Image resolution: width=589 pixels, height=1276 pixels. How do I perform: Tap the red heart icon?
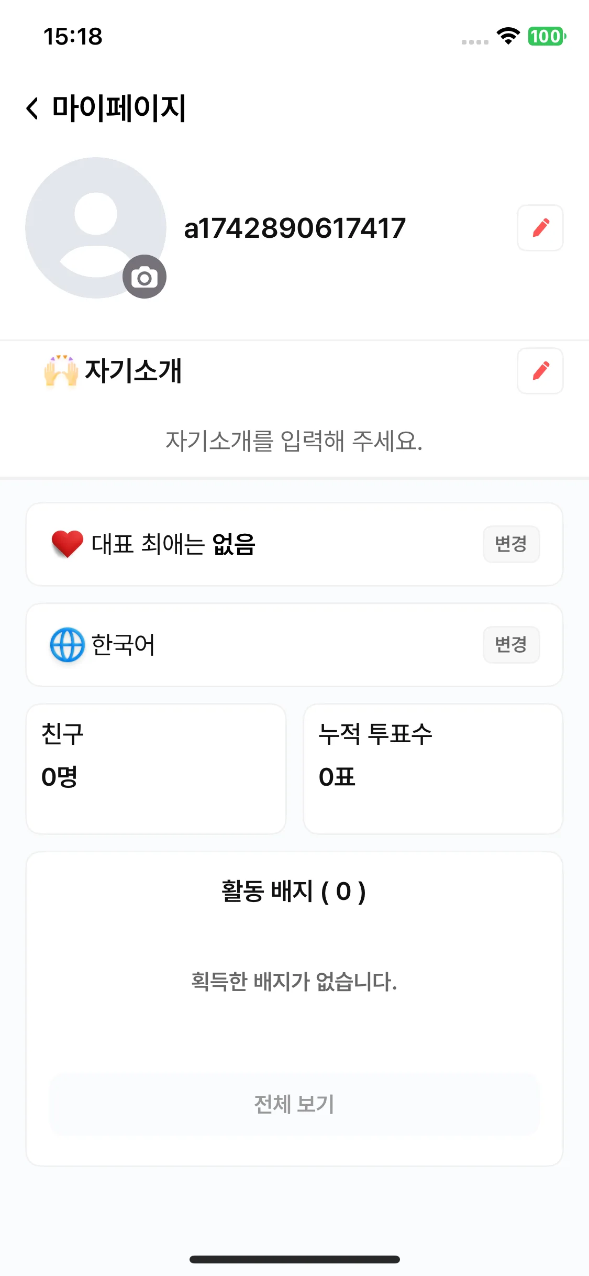pyautogui.click(x=67, y=544)
